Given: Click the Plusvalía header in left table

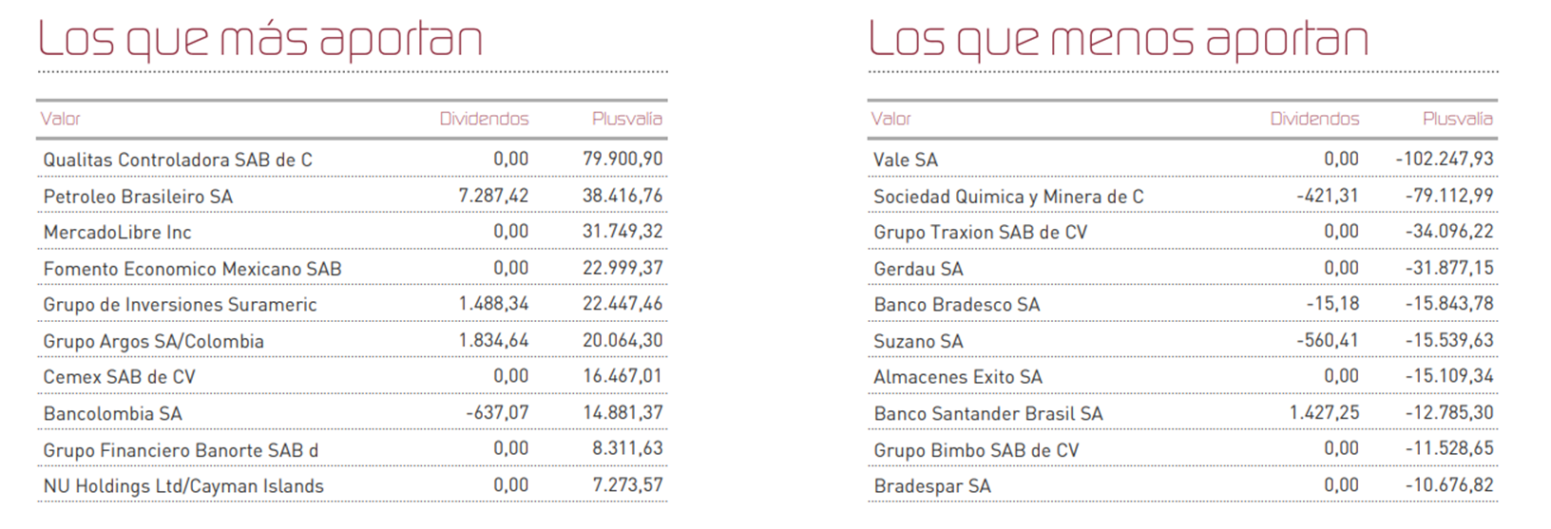Looking at the screenshot, I should (x=626, y=119).
